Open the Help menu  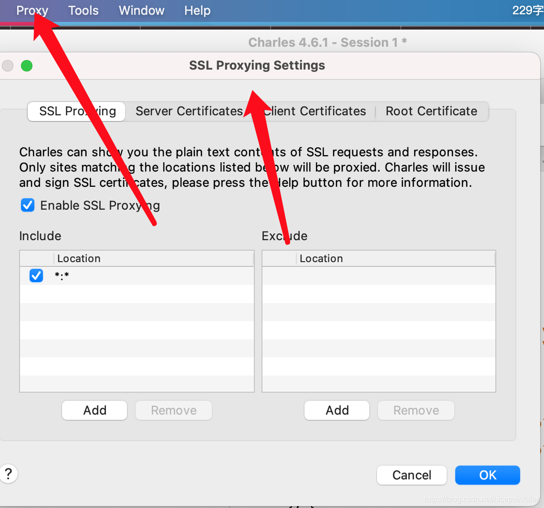click(198, 10)
